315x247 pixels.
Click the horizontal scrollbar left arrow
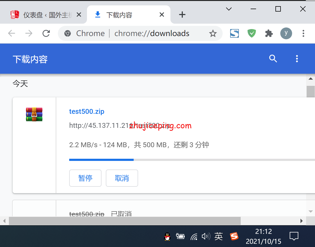[x=4, y=221]
